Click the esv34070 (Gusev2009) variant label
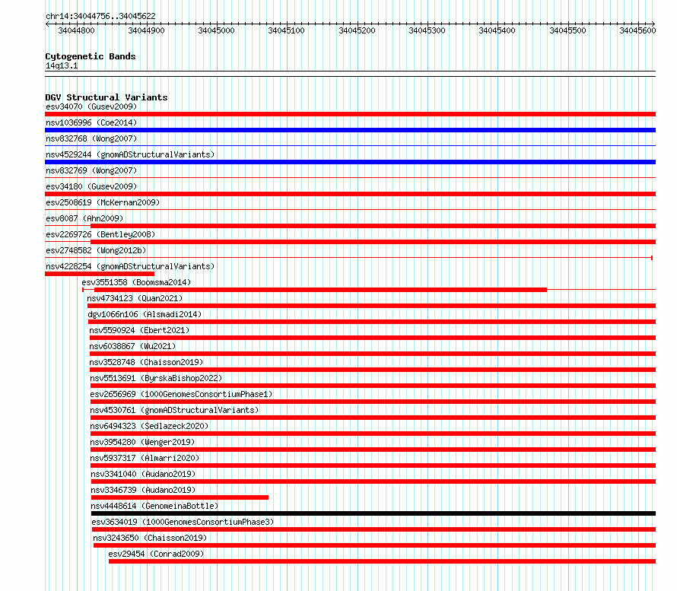Image resolution: width=677 pixels, height=591 pixels. pos(91,106)
